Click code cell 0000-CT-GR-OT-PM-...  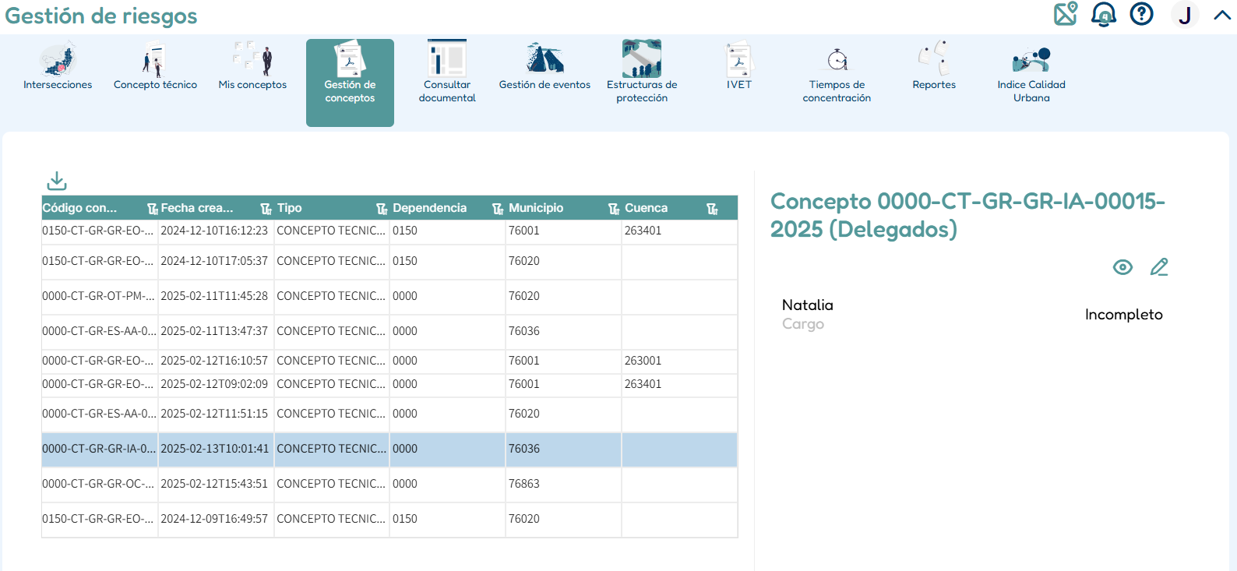click(98, 296)
